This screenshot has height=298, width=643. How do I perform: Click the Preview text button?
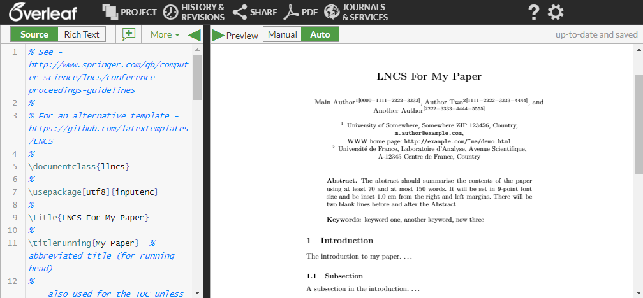point(242,36)
